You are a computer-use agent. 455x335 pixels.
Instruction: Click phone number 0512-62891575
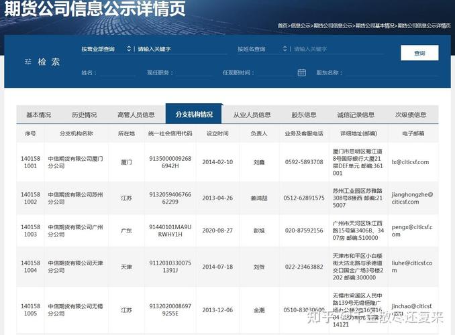(x=304, y=198)
